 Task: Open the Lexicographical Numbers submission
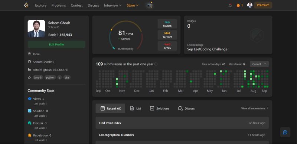click(x=182, y=135)
